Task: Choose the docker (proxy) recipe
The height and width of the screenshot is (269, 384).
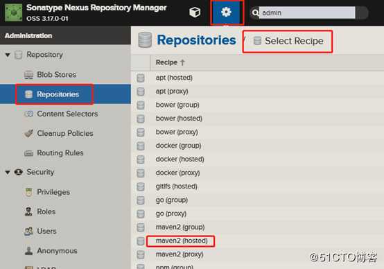Action: 178,173
